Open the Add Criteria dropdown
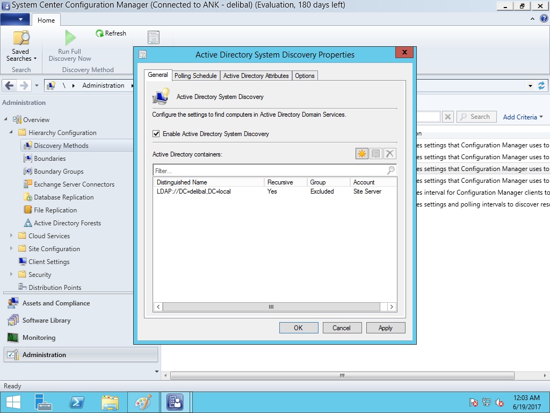 coord(523,117)
